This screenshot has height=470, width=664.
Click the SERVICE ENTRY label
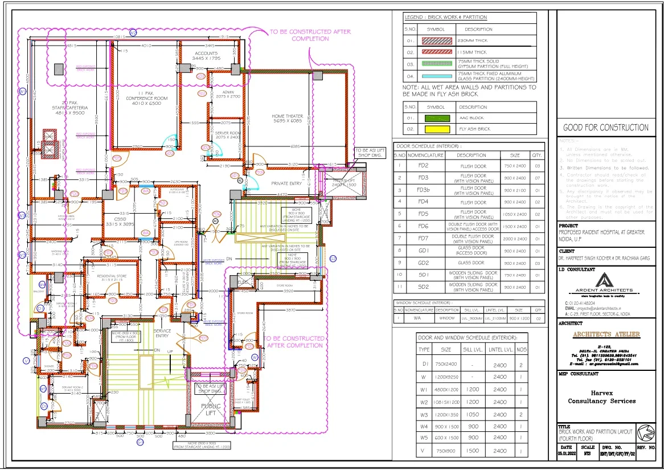[x=162, y=333]
